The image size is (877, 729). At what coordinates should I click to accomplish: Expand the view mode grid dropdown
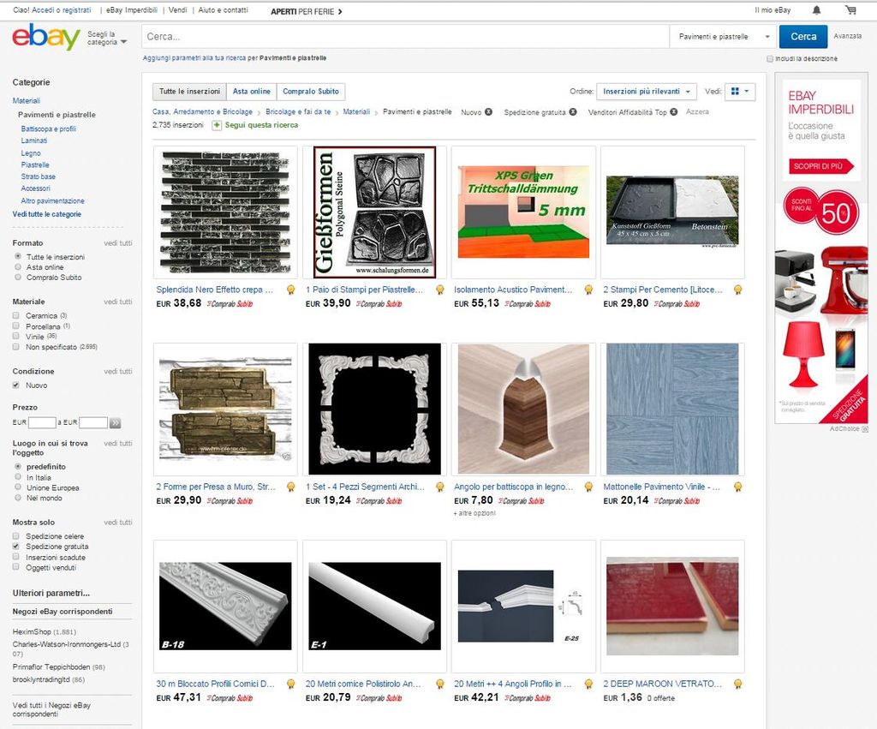click(x=739, y=92)
